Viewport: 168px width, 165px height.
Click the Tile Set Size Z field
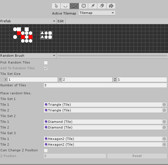(x=142, y=80)
